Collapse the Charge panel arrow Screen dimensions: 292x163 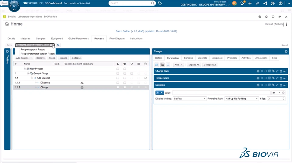(286, 52)
